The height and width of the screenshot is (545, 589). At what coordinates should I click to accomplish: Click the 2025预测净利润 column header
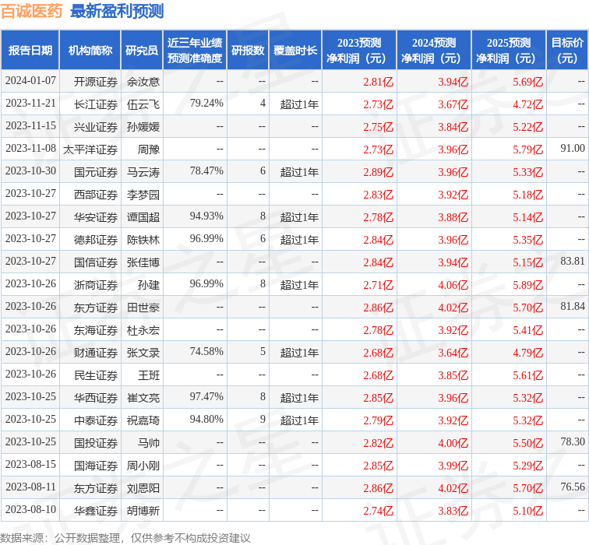pos(509,51)
